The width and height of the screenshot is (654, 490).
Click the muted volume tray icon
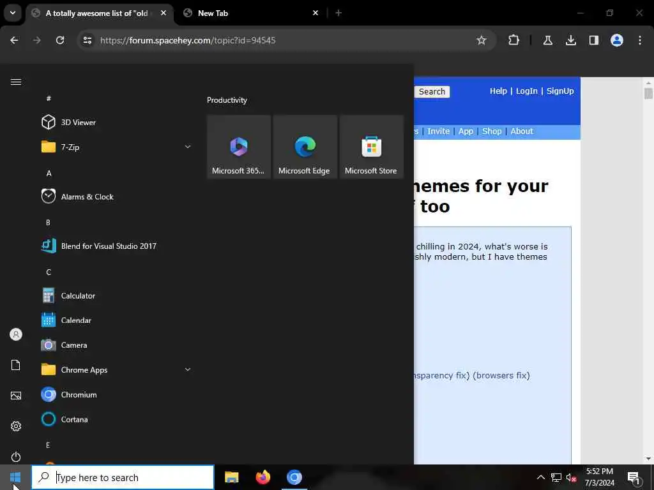[x=571, y=477]
